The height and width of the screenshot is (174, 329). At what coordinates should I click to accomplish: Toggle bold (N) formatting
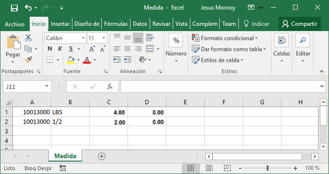(50, 49)
